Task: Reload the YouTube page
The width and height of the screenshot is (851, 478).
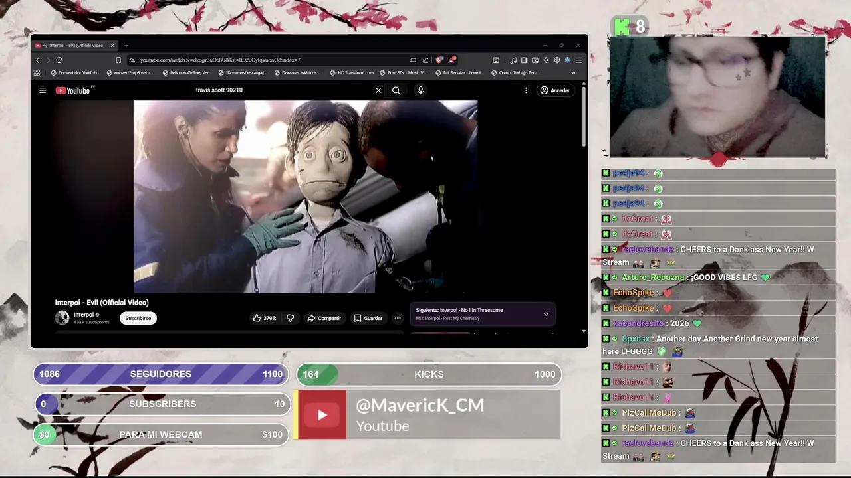Action: [x=59, y=60]
